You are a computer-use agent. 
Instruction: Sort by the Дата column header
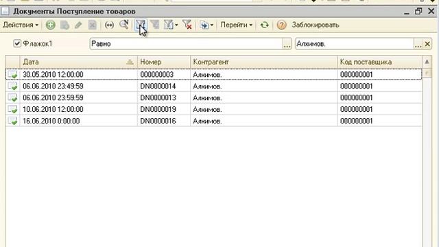tap(78, 62)
